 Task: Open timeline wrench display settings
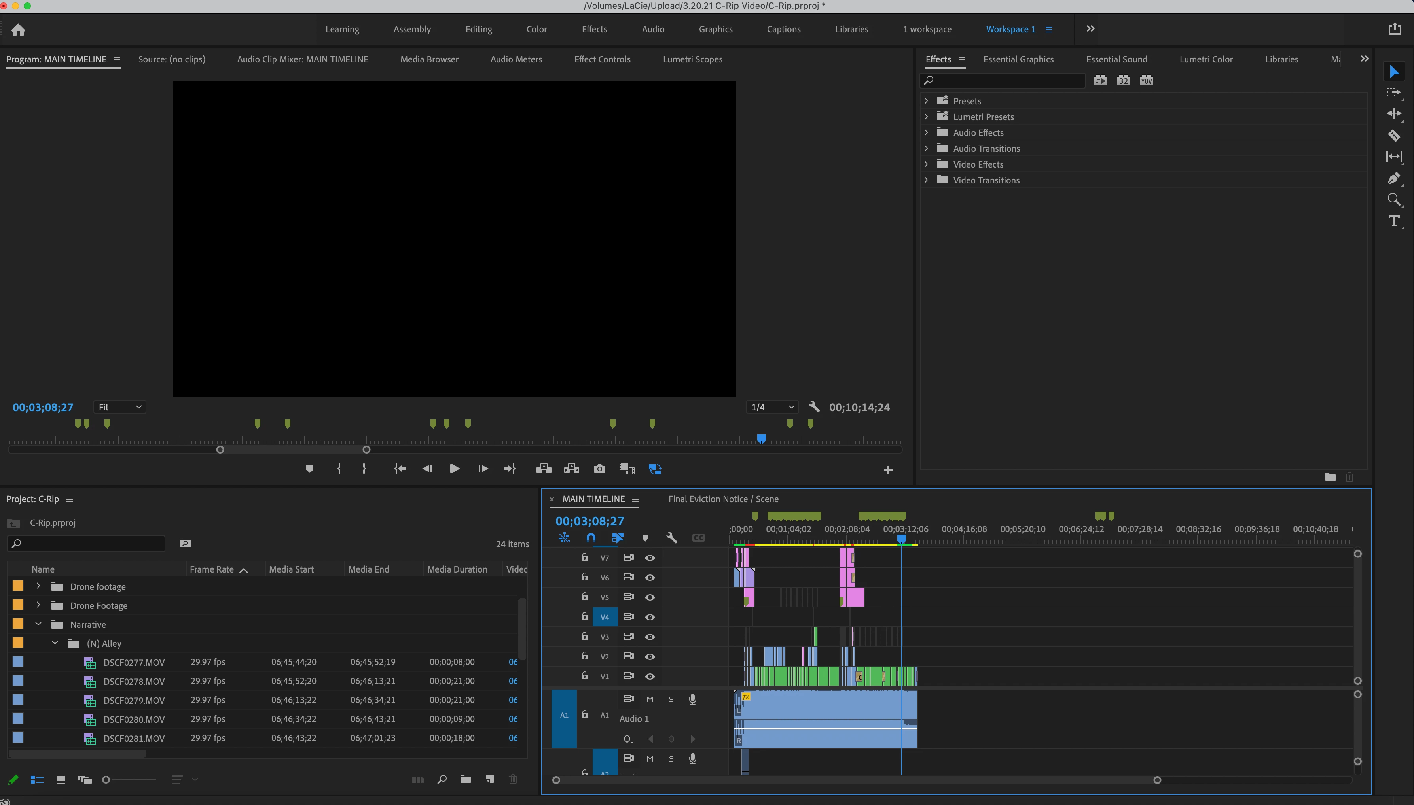coord(672,537)
